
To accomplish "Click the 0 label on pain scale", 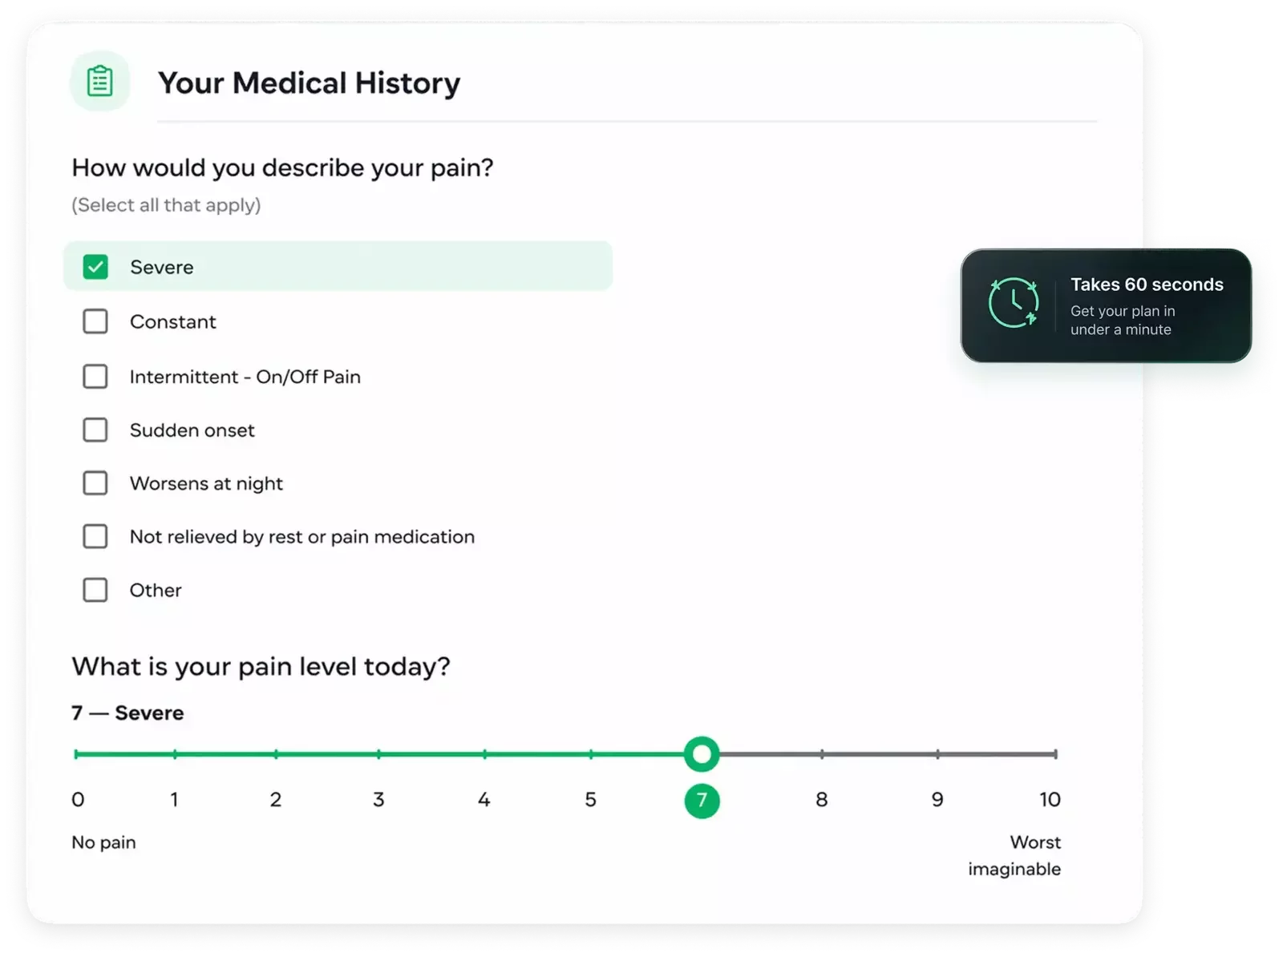I will click(78, 799).
